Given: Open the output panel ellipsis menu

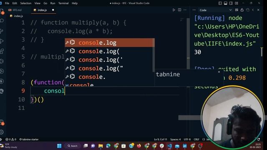Looking at the screenshot, I should tap(194, 10).
